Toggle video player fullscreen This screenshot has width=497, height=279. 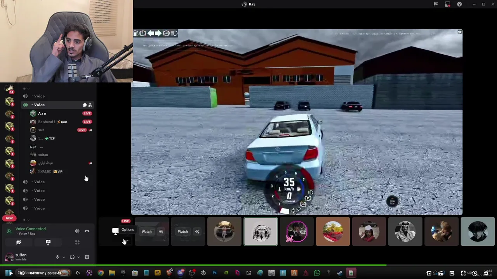coord(463,273)
